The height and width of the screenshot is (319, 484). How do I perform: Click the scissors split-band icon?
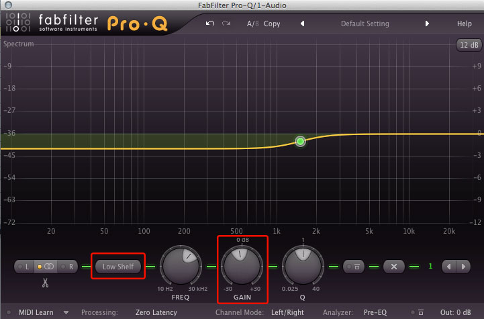tap(46, 282)
